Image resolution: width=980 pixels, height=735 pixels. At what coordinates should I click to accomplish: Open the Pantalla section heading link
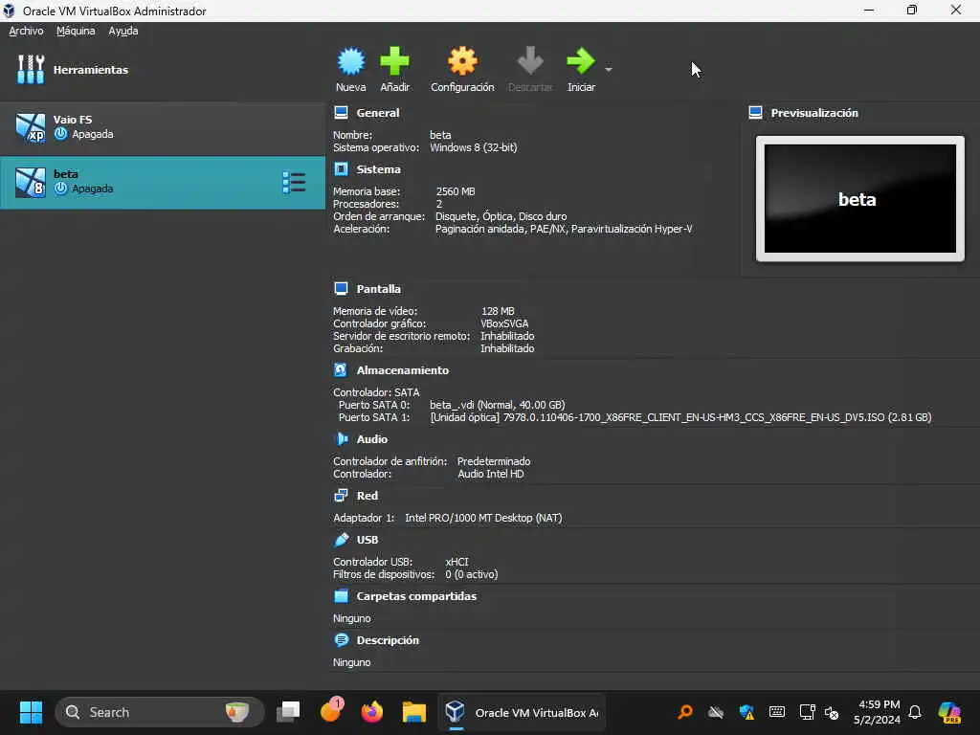[x=378, y=289]
